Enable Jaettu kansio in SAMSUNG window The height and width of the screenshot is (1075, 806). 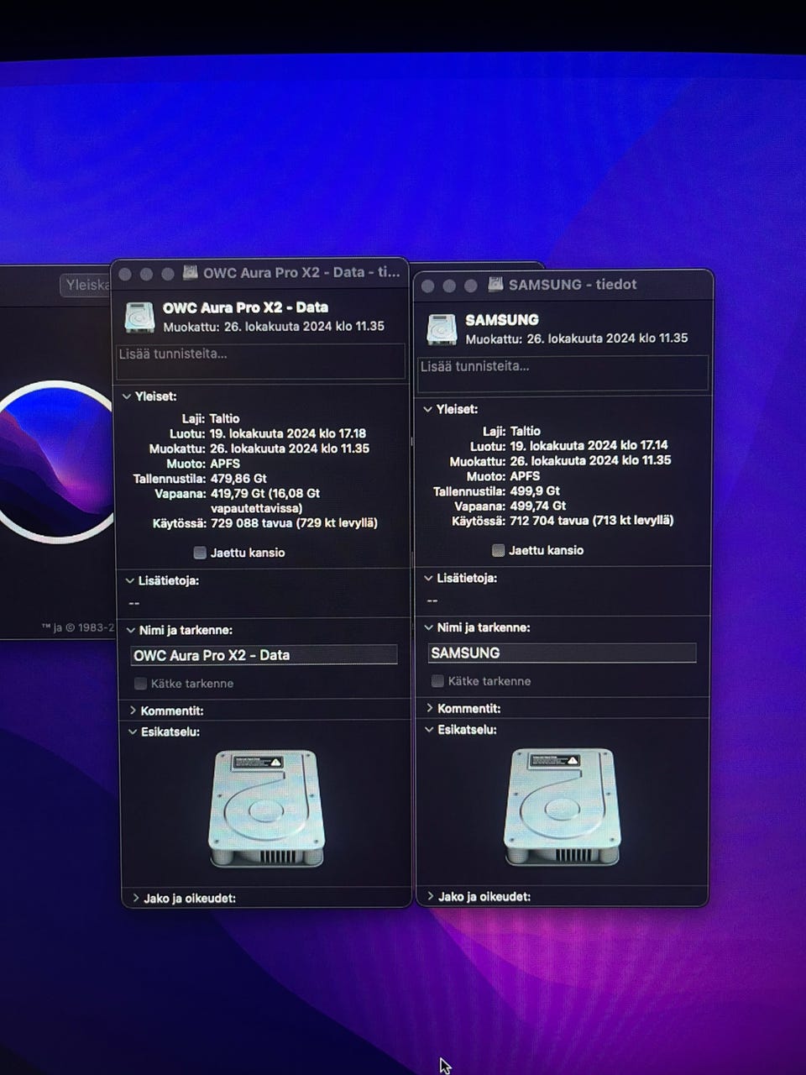pyautogui.click(x=499, y=550)
